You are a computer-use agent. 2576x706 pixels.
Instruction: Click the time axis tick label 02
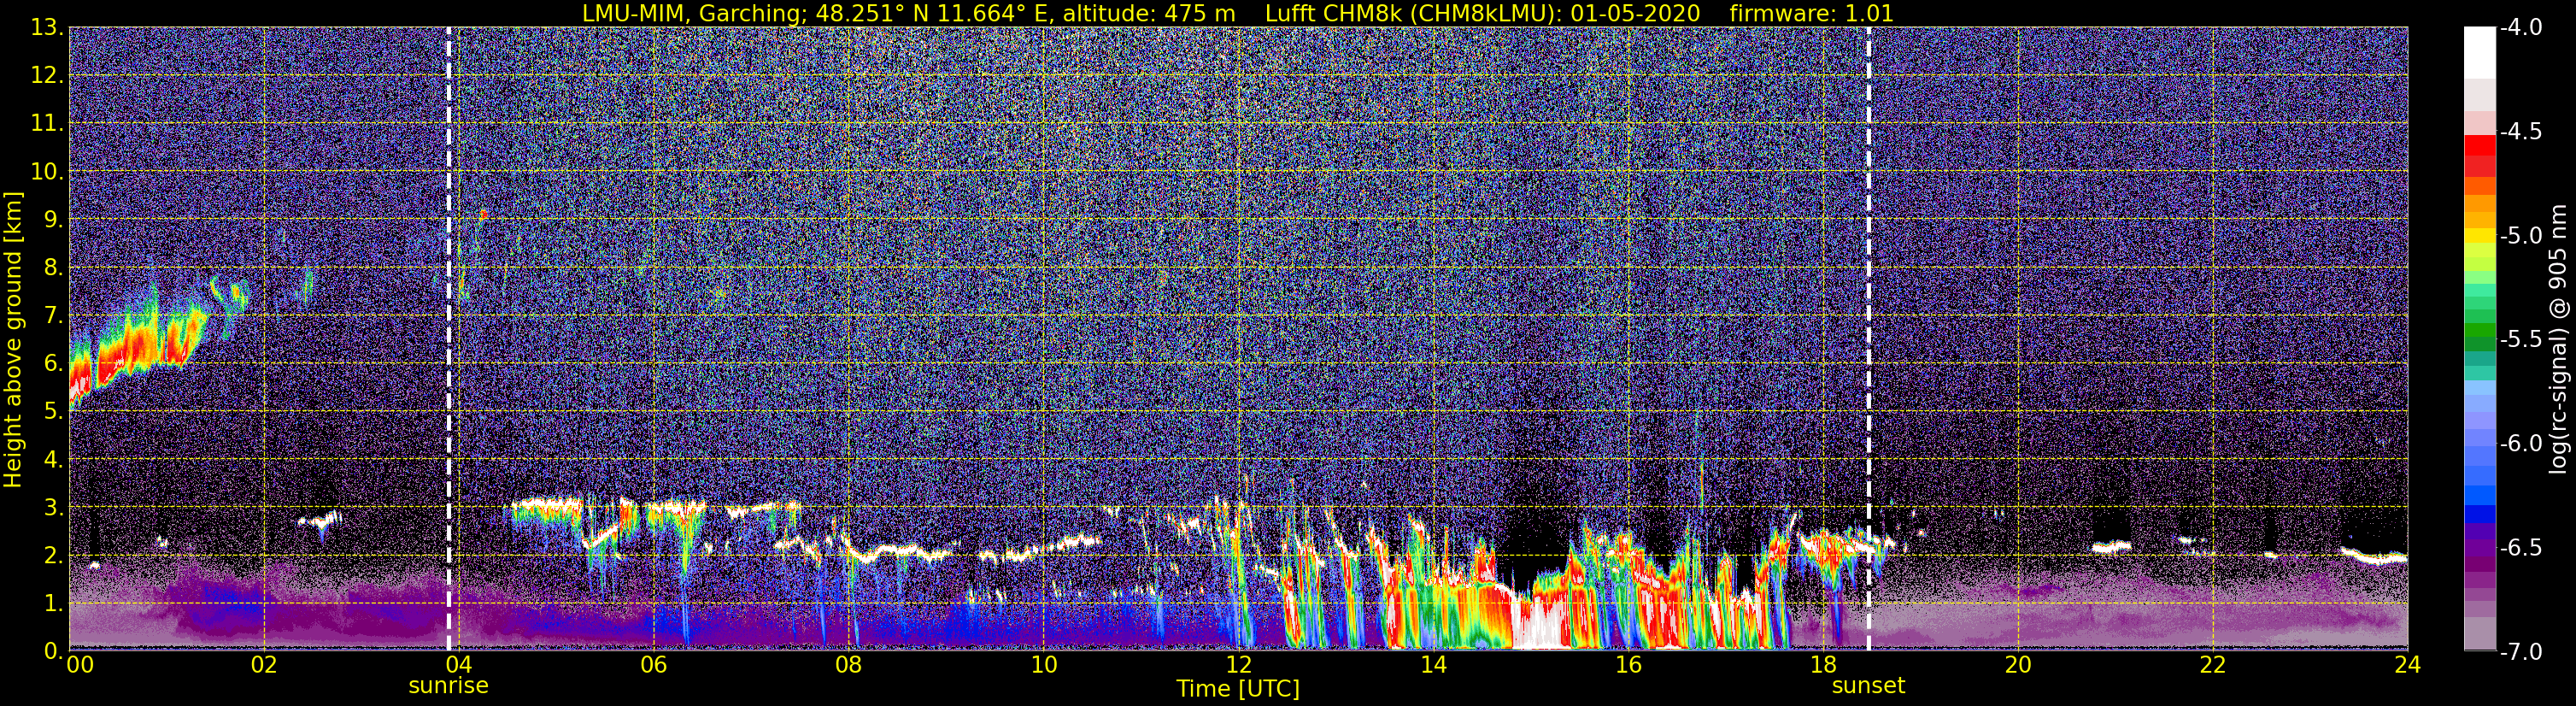[263, 665]
